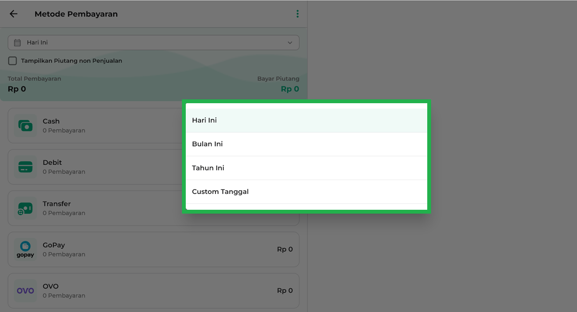Open the three-dot more options menu
Image resolution: width=577 pixels, height=312 pixels.
coord(297,14)
